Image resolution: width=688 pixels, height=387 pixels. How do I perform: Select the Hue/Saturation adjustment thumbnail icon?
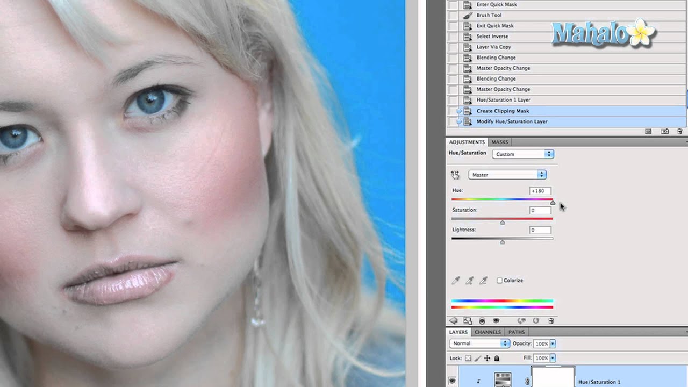click(503, 379)
